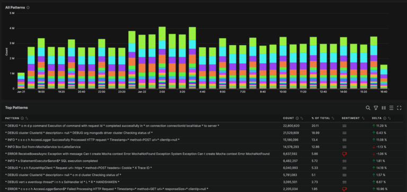
Task: Select the Failed Processing HTTP Request pattern
Action: pyautogui.click(x=107, y=189)
